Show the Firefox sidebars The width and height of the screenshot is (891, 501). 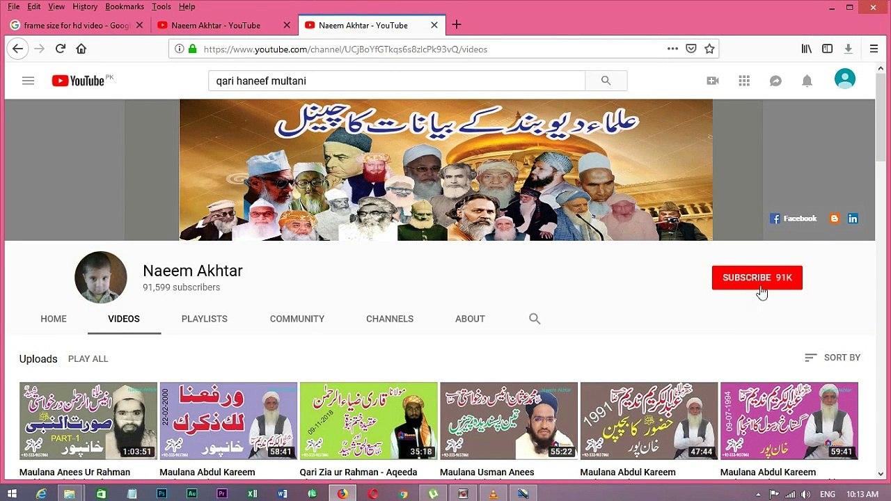(x=827, y=49)
